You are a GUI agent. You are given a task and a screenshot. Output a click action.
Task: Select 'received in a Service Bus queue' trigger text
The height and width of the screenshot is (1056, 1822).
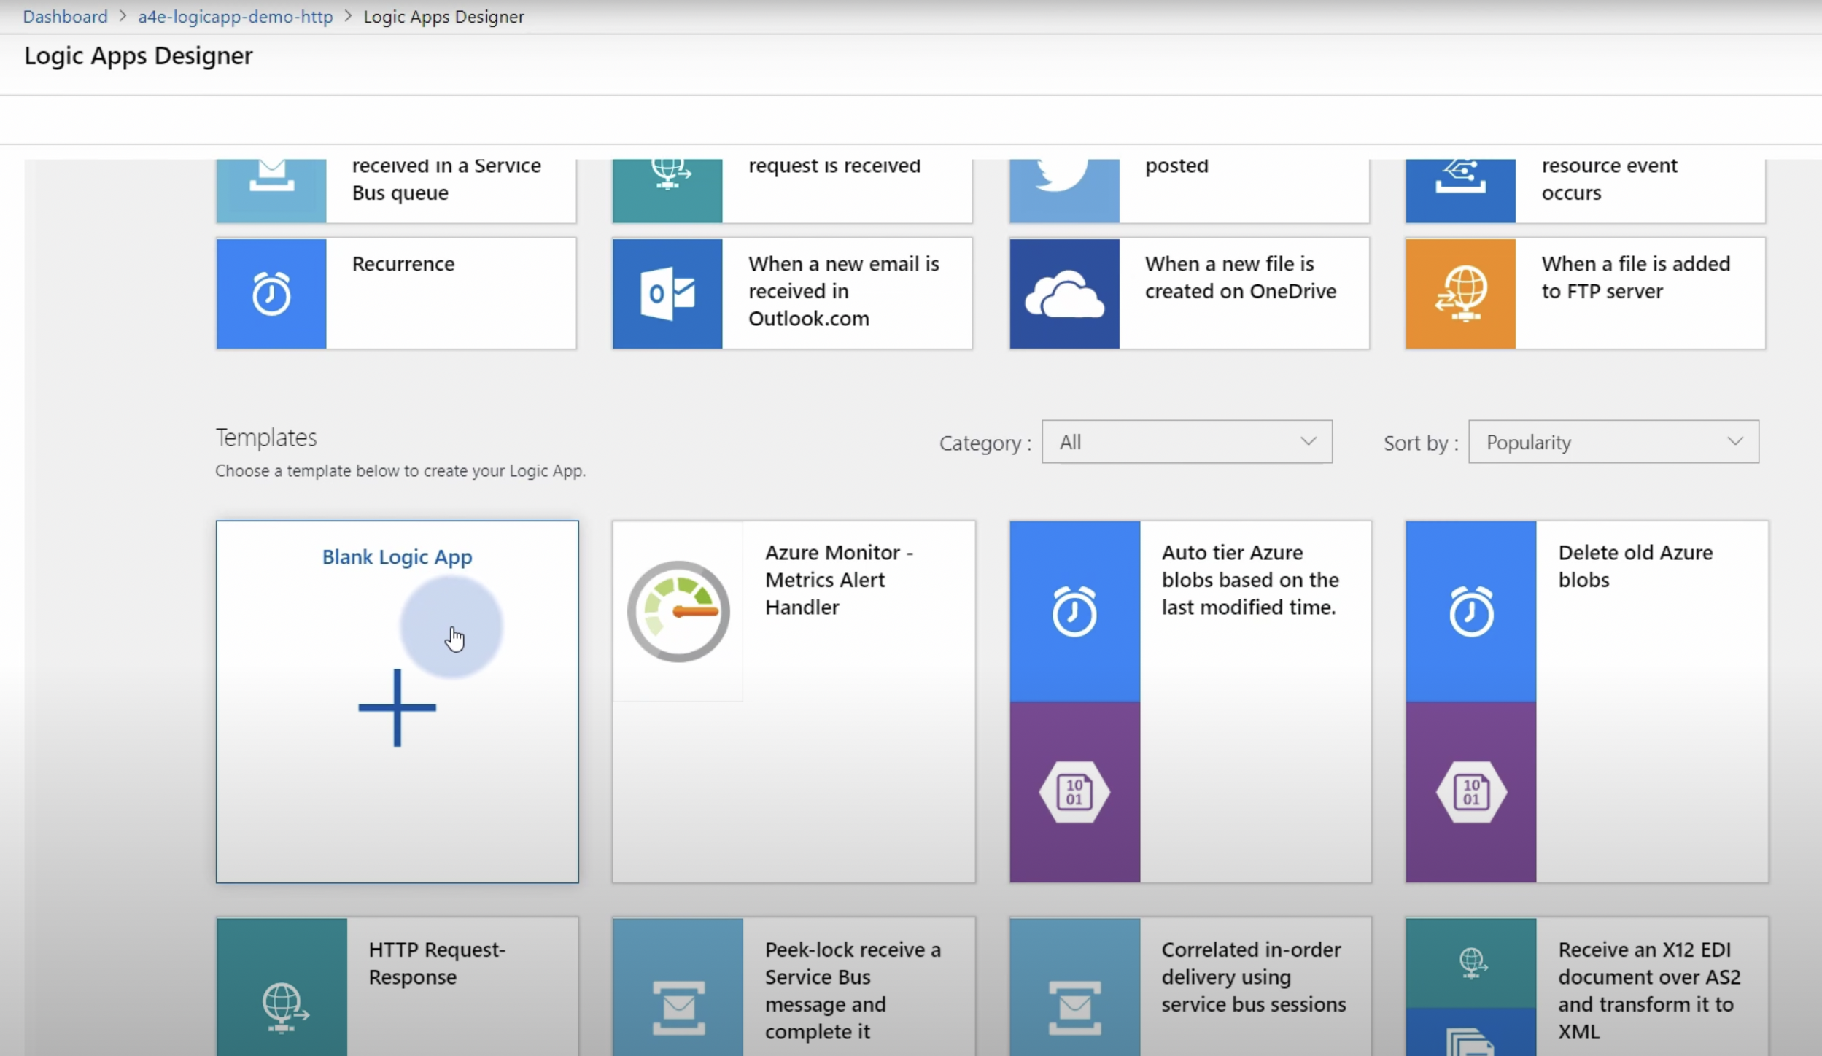446,179
